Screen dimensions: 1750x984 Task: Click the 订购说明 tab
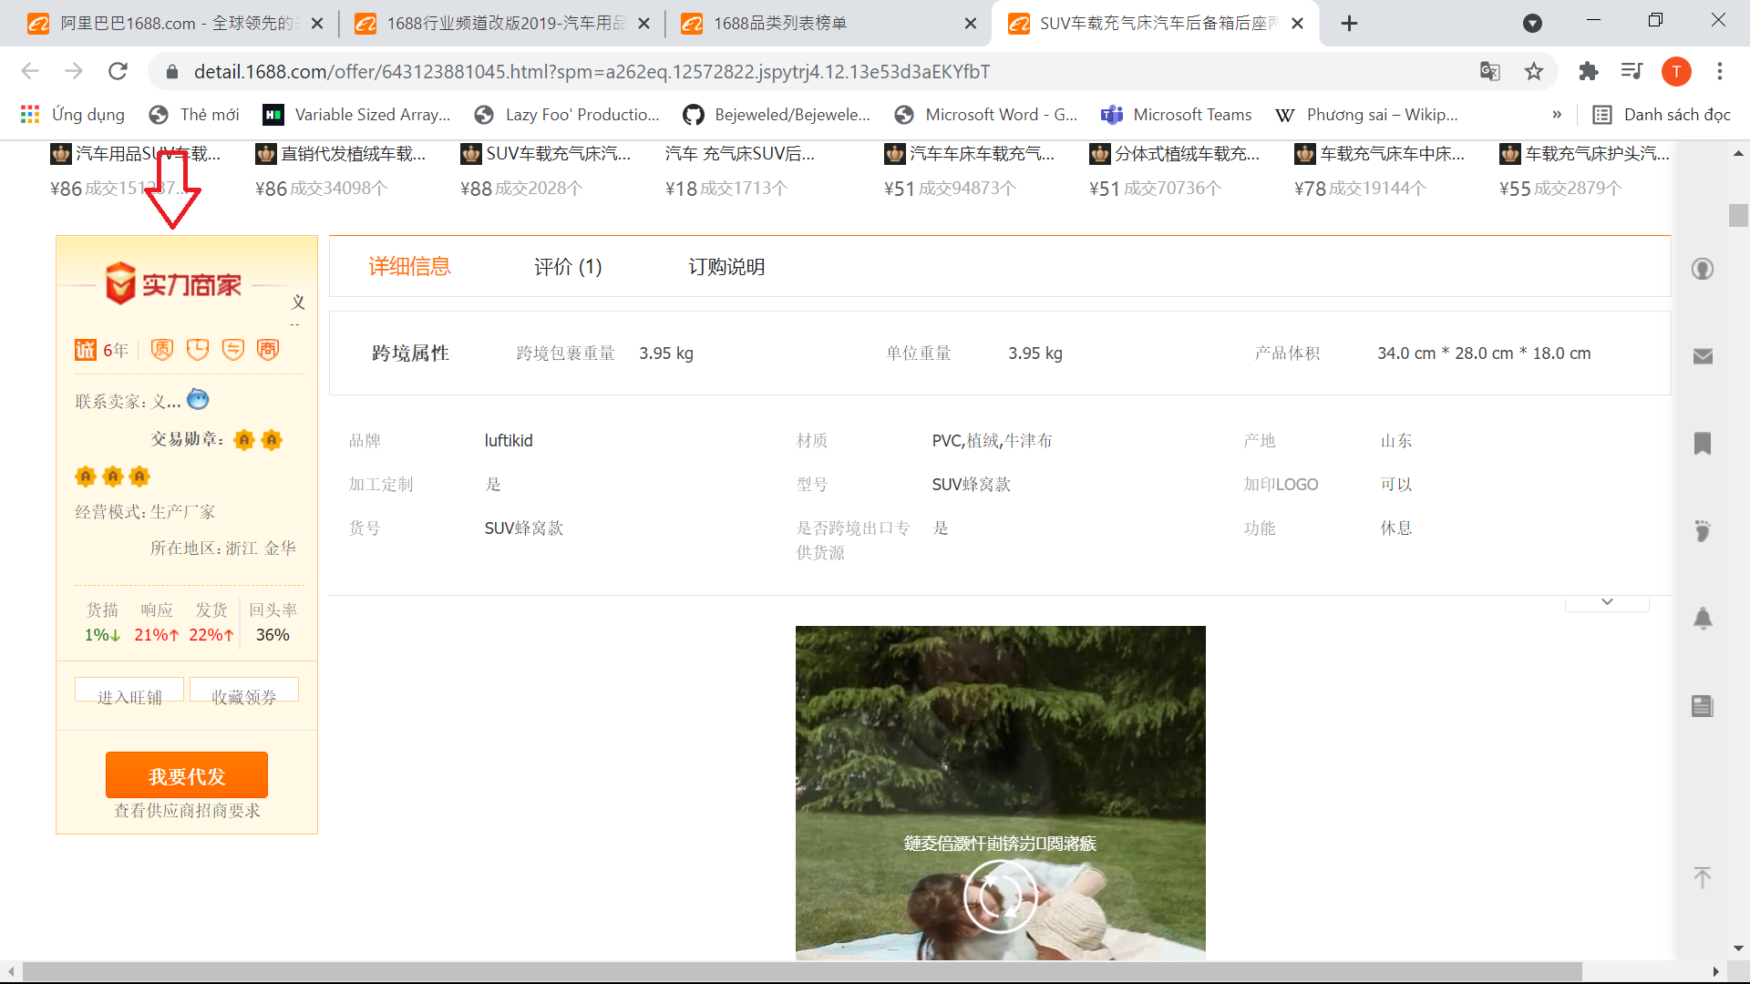729,267
